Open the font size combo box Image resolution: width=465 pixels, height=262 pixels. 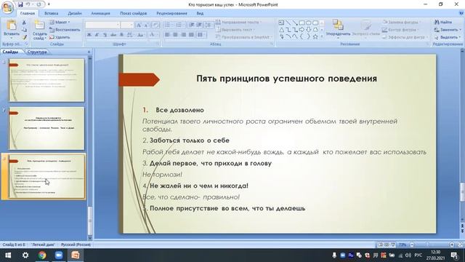pyautogui.click(x=127, y=25)
